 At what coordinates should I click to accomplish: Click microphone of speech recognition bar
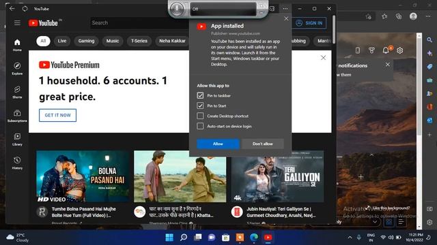[177, 9]
